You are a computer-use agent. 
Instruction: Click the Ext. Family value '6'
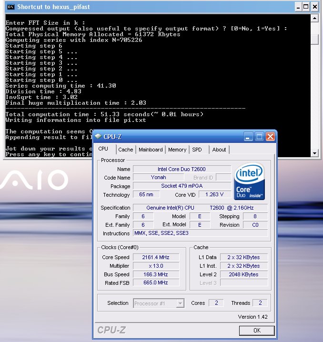coord(143,225)
